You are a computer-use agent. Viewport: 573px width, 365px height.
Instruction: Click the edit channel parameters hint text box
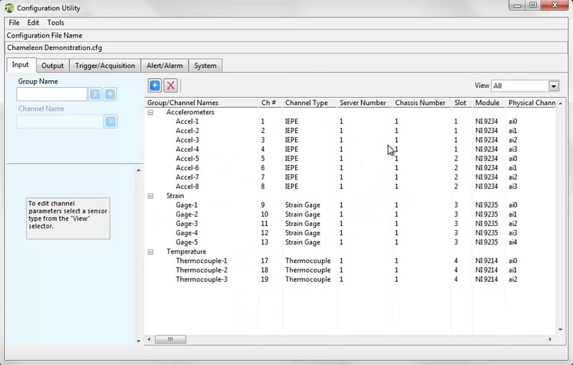(68, 218)
